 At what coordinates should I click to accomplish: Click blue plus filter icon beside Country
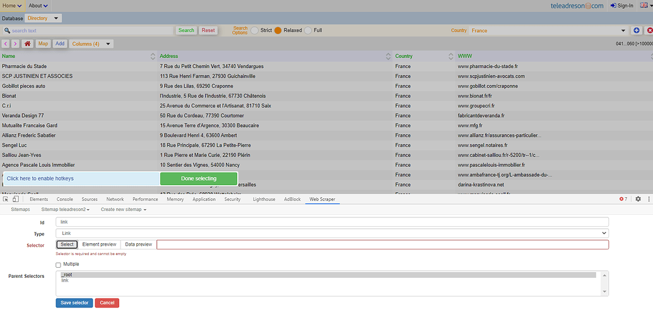(636, 30)
